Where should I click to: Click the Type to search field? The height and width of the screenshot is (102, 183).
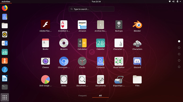pos(92,9)
